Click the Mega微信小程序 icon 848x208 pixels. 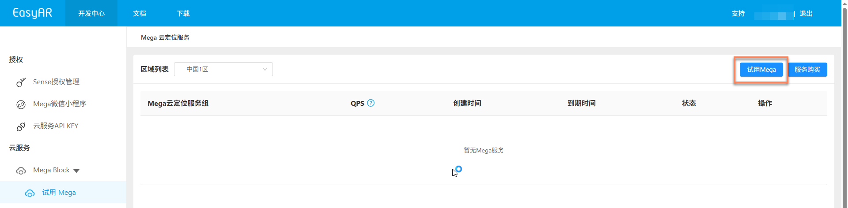(21, 104)
